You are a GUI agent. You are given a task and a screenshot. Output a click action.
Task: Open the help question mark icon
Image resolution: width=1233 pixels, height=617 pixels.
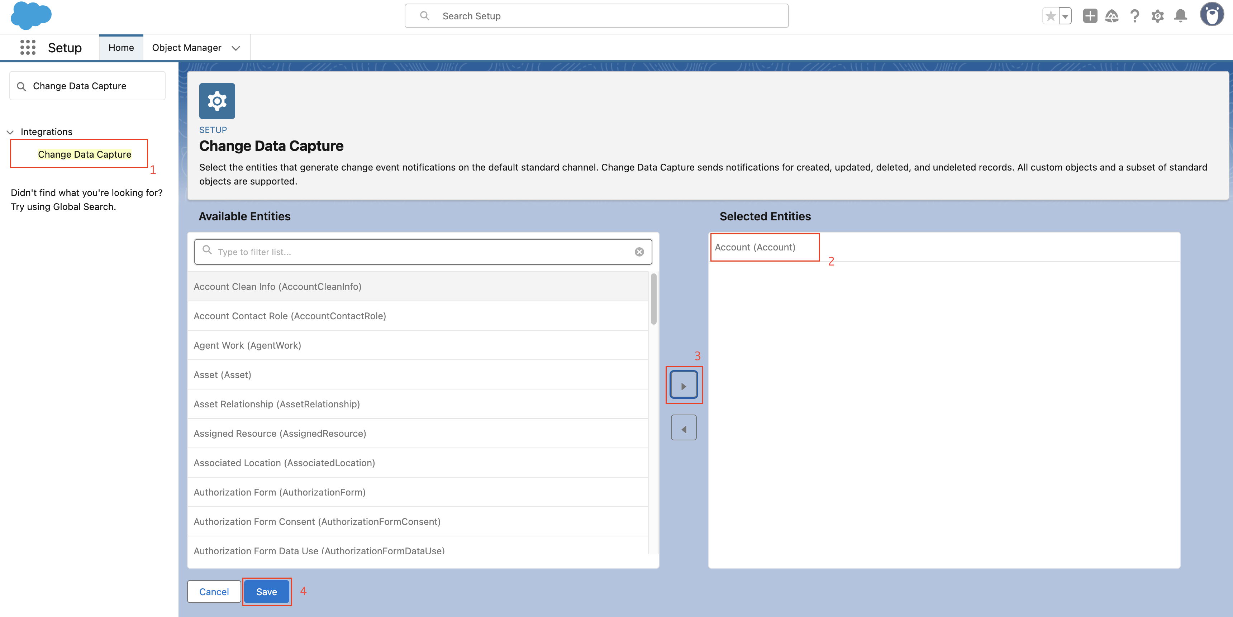tap(1134, 16)
